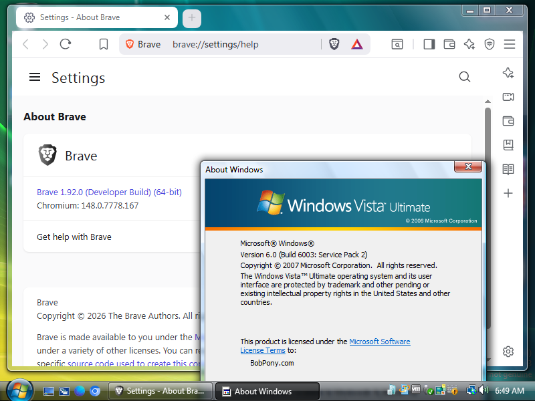Open the Wallet icon in the sidebar
The height and width of the screenshot is (401, 535).
[x=508, y=121]
